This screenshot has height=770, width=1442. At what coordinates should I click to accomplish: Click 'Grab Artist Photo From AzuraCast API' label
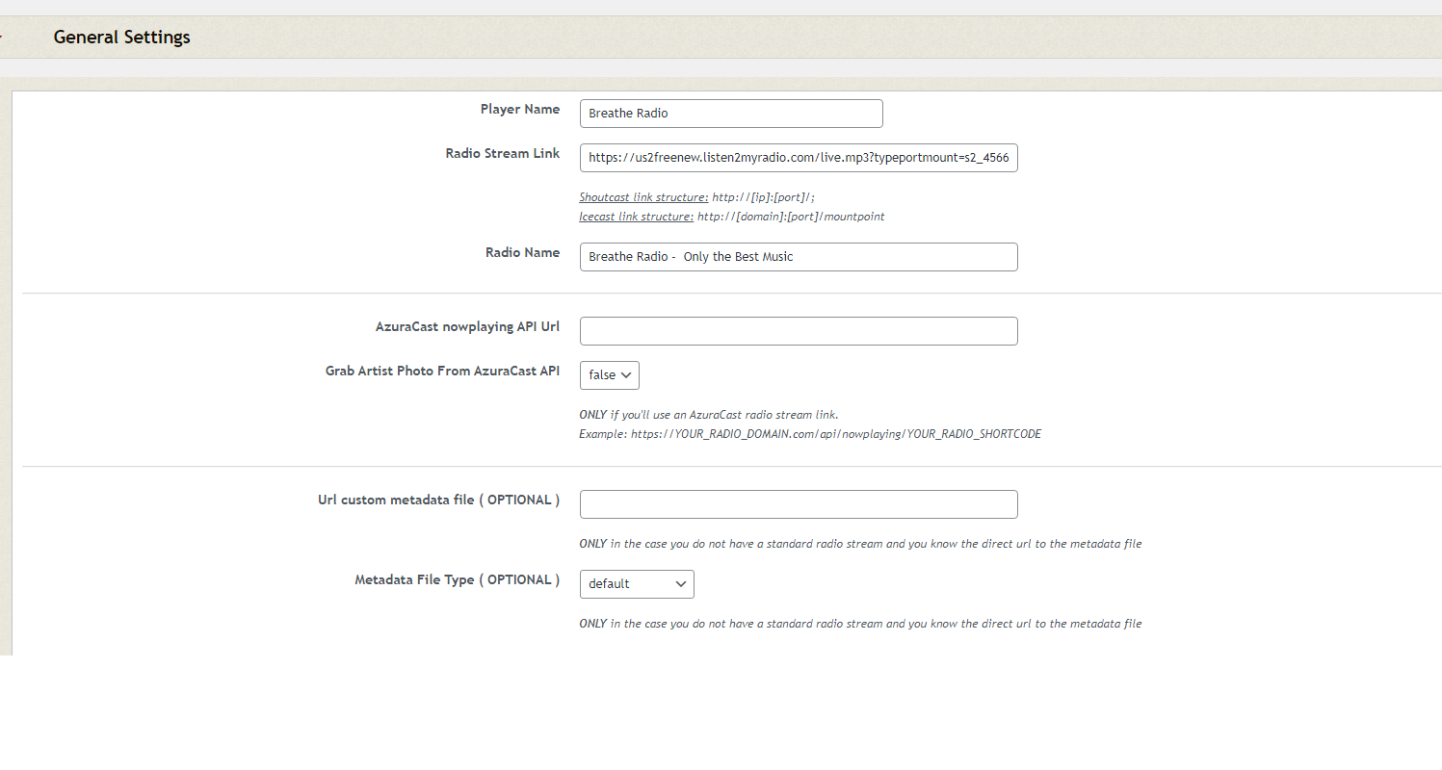pyautogui.click(x=442, y=372)
